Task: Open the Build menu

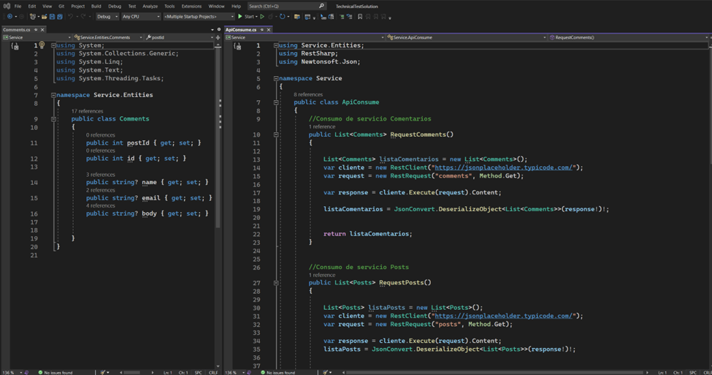Action: (x=96, y=6)
